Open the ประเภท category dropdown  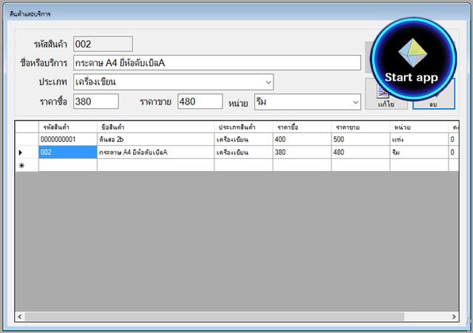[x=267, y=82]
